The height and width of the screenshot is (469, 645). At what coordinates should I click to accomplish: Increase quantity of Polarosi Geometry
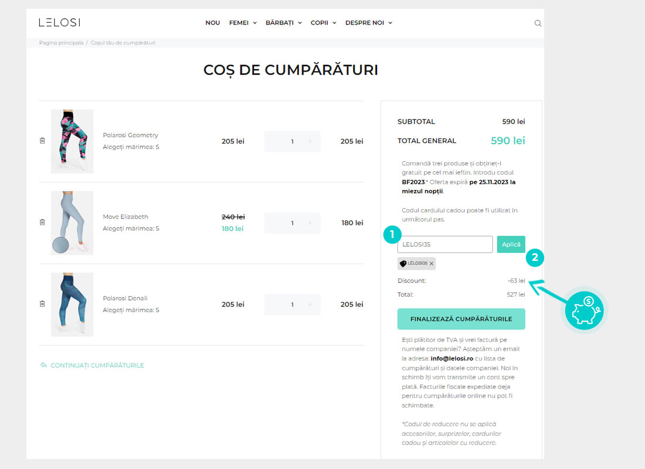tap(310, 141)
